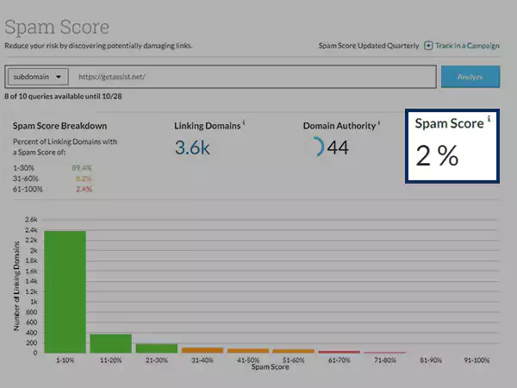Click the plus icon beside Track in a Campaign
Screen dimensions: 517x388
pyautogui.click(x=428, y=45)
